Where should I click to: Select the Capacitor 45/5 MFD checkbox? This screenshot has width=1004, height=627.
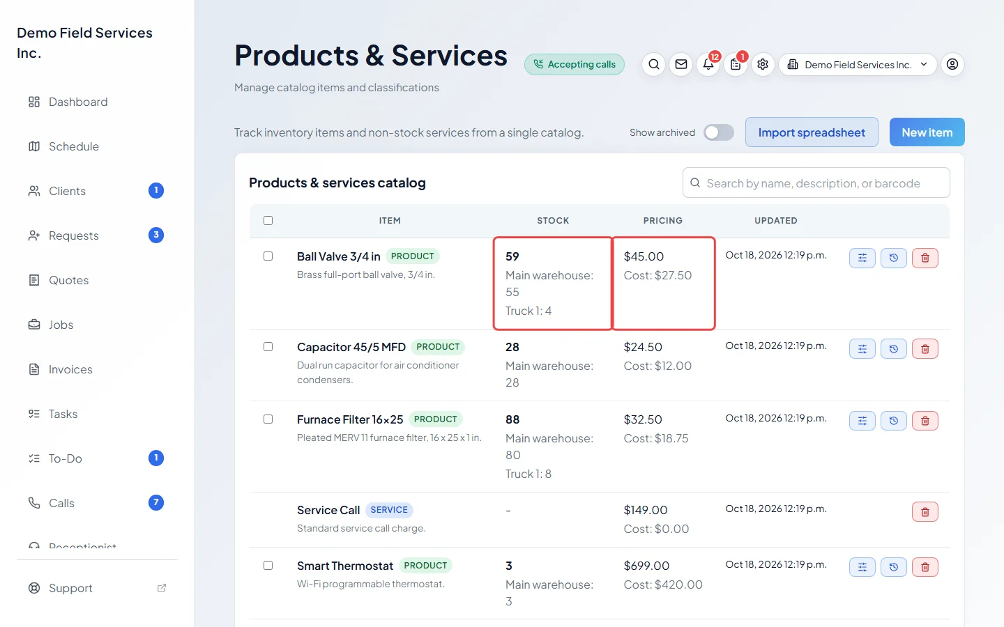268,347
